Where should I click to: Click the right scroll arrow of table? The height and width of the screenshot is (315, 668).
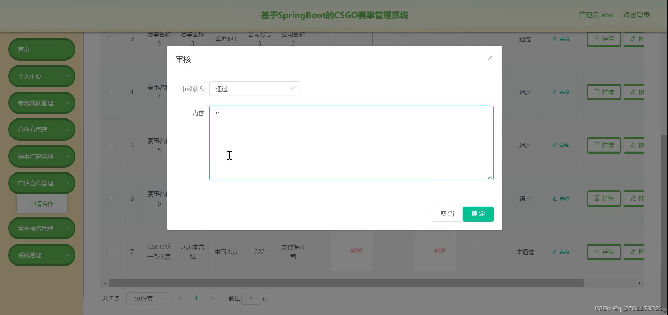[x=639, y=283]
